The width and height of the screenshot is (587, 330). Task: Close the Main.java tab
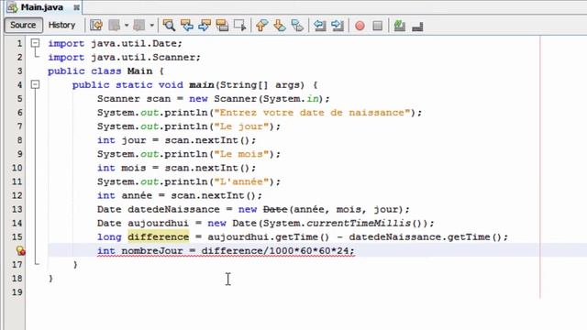(x=76, y=7)
